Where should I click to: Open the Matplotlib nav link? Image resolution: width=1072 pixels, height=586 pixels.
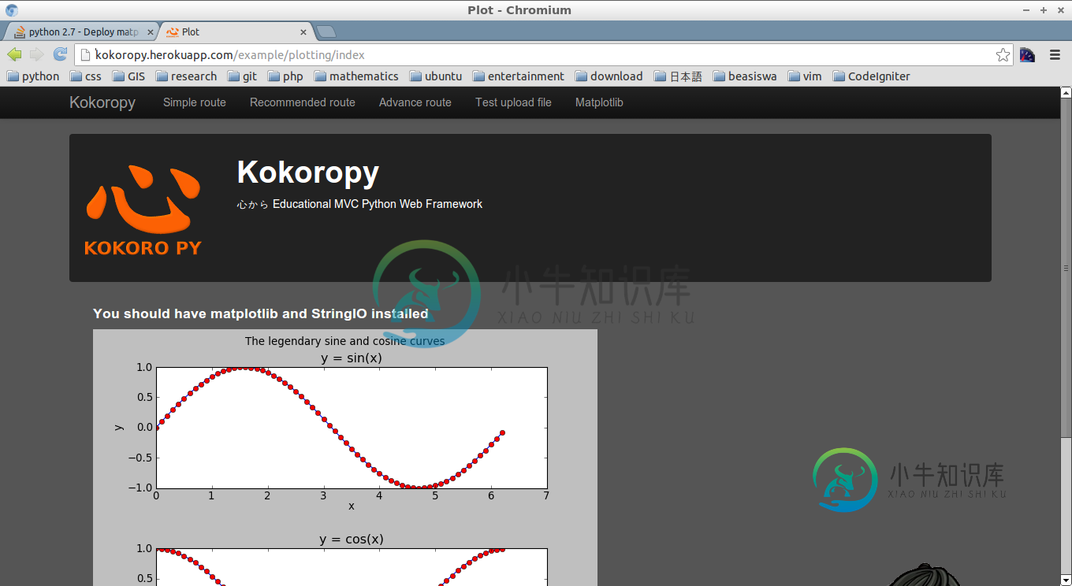pyautogui.click(x=599, y=102)
